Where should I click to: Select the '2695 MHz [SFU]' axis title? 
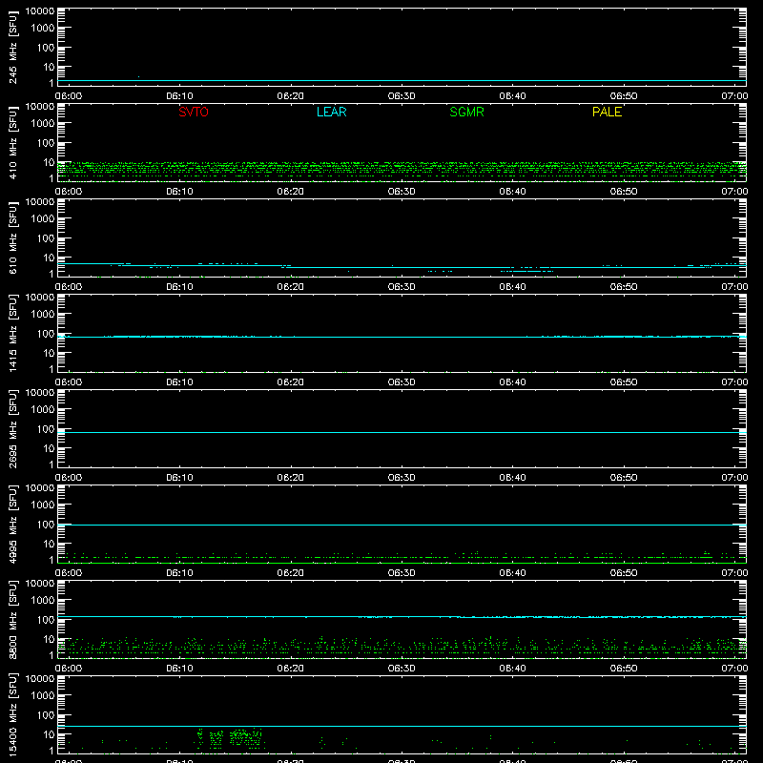13,428
